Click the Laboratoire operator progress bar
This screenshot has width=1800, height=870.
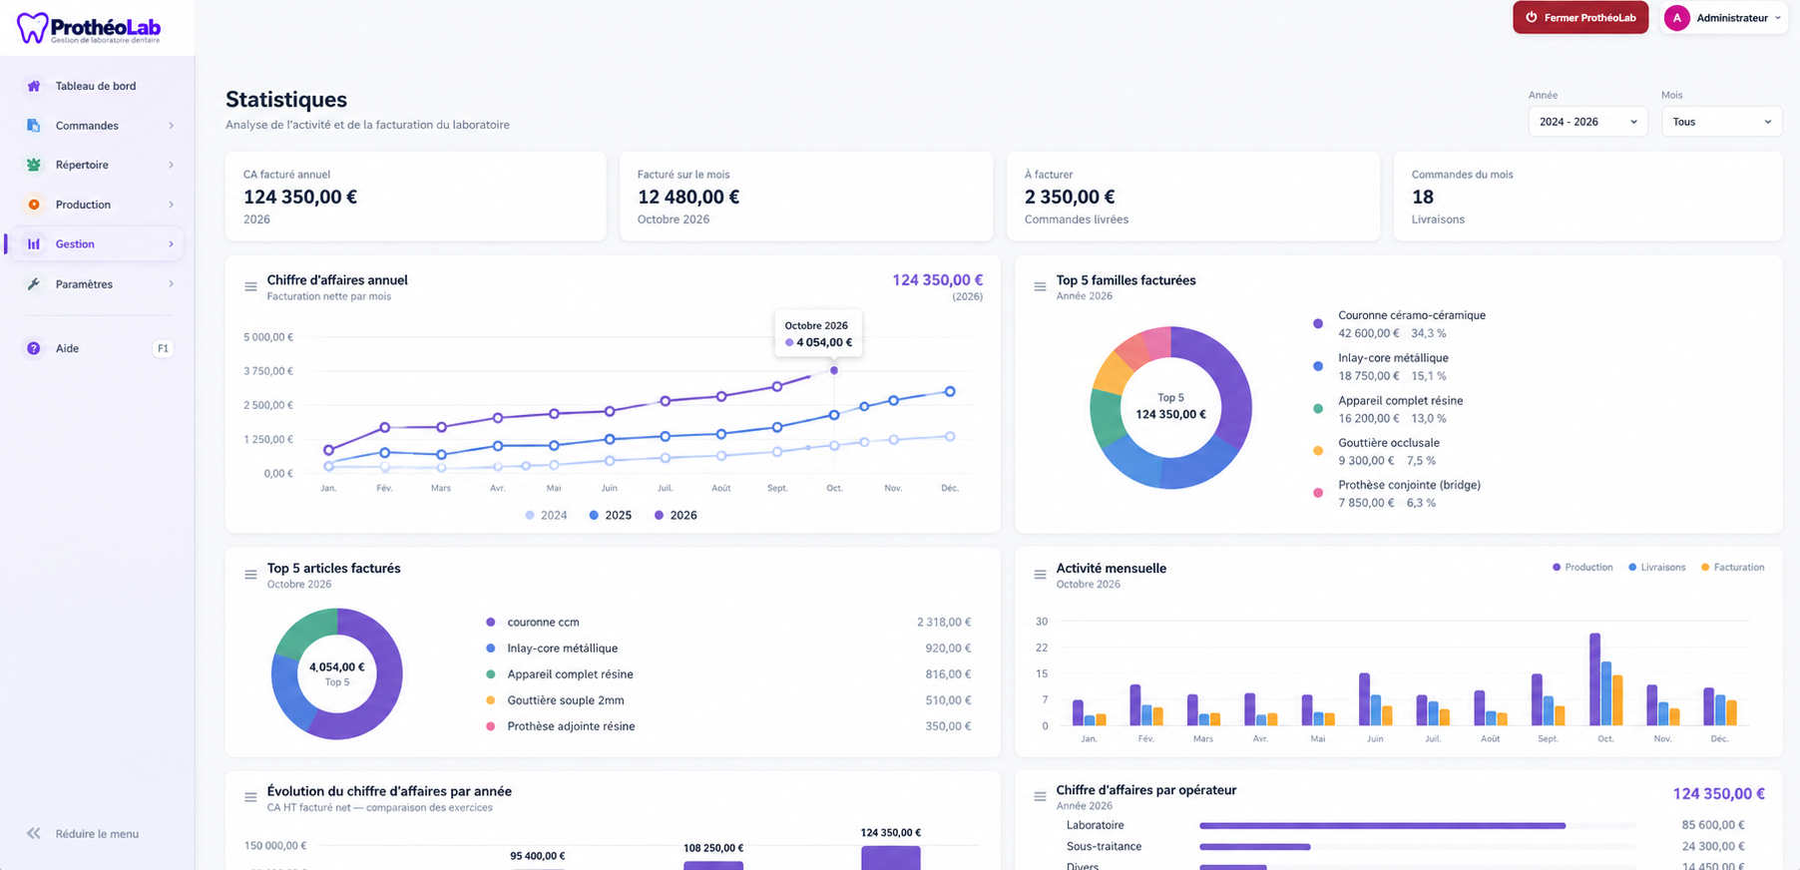[1417, 826]
